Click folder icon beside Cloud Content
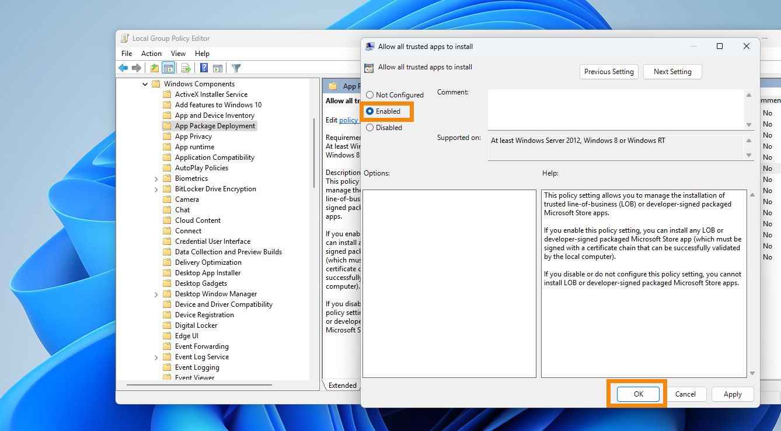 tap(167, 220)
